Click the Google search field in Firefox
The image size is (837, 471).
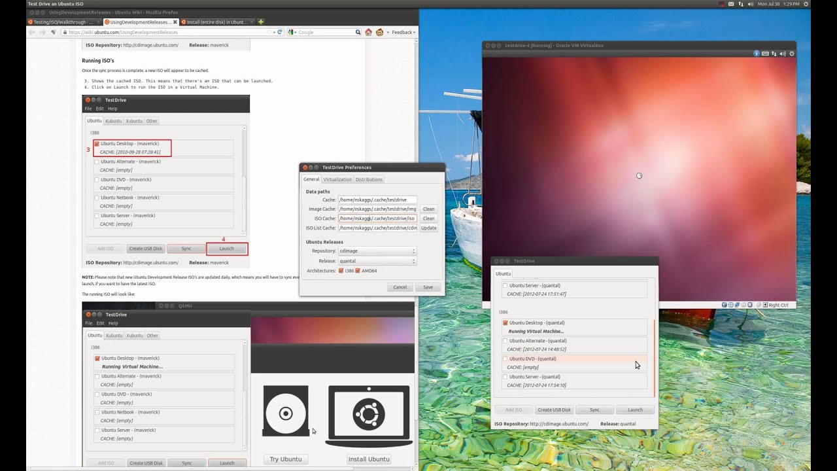(326, 32)
